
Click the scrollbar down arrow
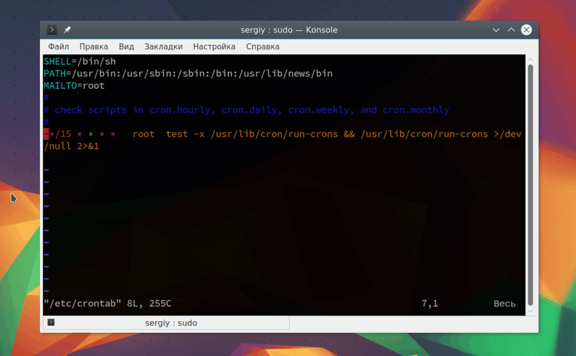coord(530,311)
